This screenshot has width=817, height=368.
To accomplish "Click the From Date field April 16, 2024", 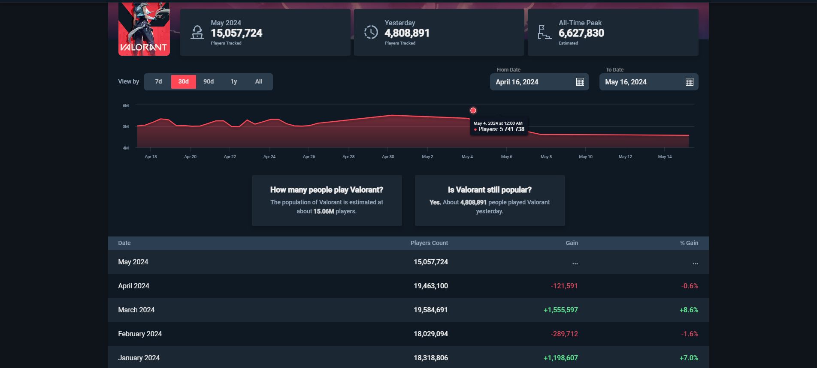I will tap(539, 82).
